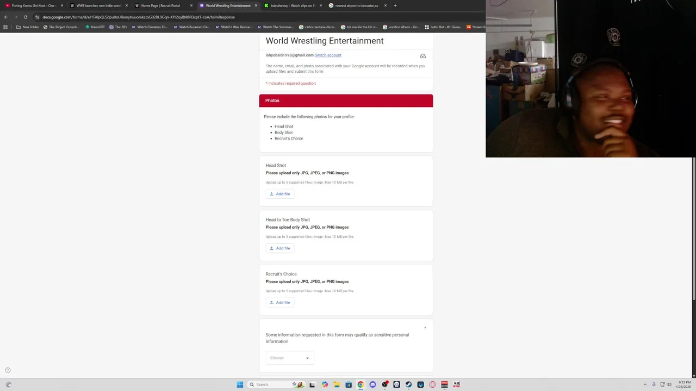Open the voodoo album bookmark
696x391 pixels.
[x=401, y=27]
